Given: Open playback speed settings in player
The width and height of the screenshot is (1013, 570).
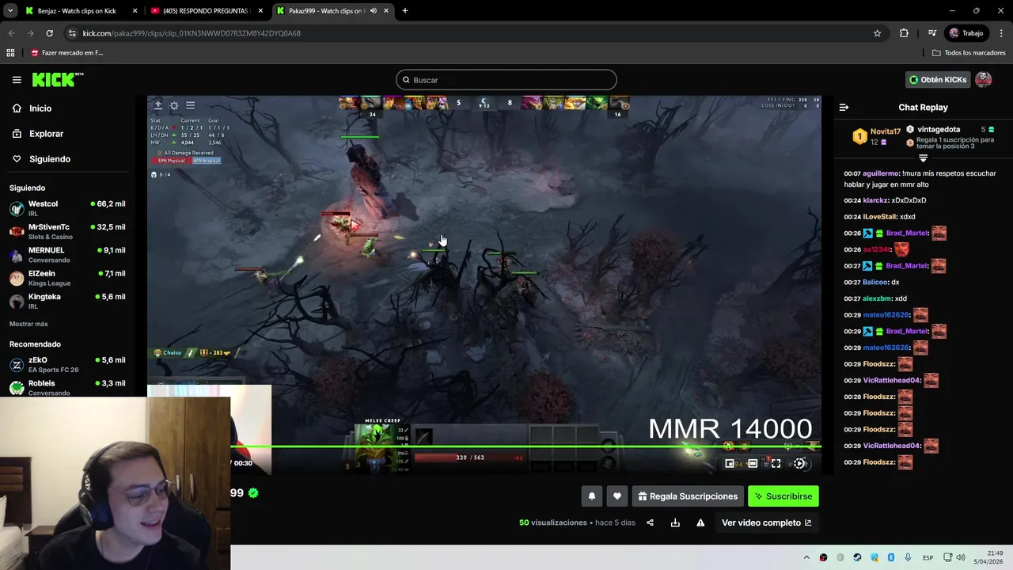Looking at the screenshot, I should point(799,464).
